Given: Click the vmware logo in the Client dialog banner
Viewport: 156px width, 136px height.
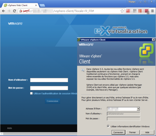Looking at the screenshot, I should point(86,45).
